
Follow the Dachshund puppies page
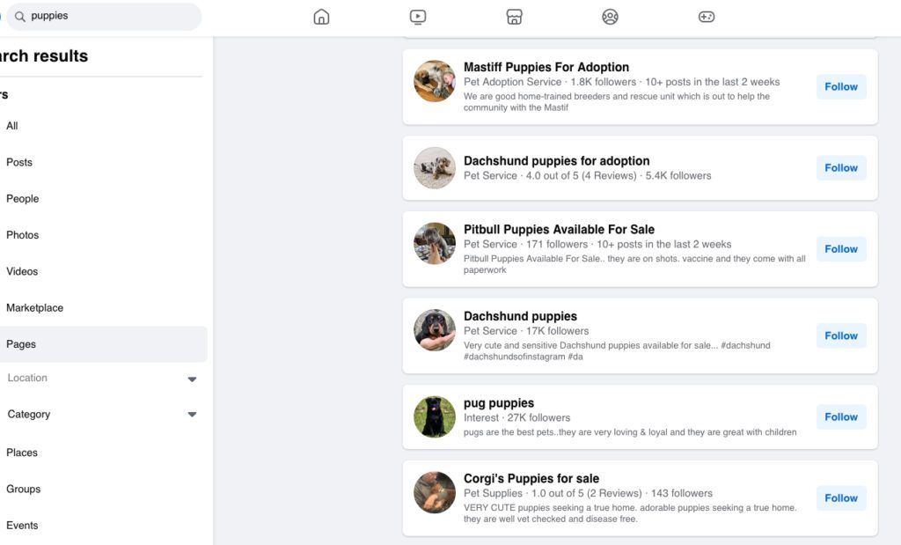[840, 335]
